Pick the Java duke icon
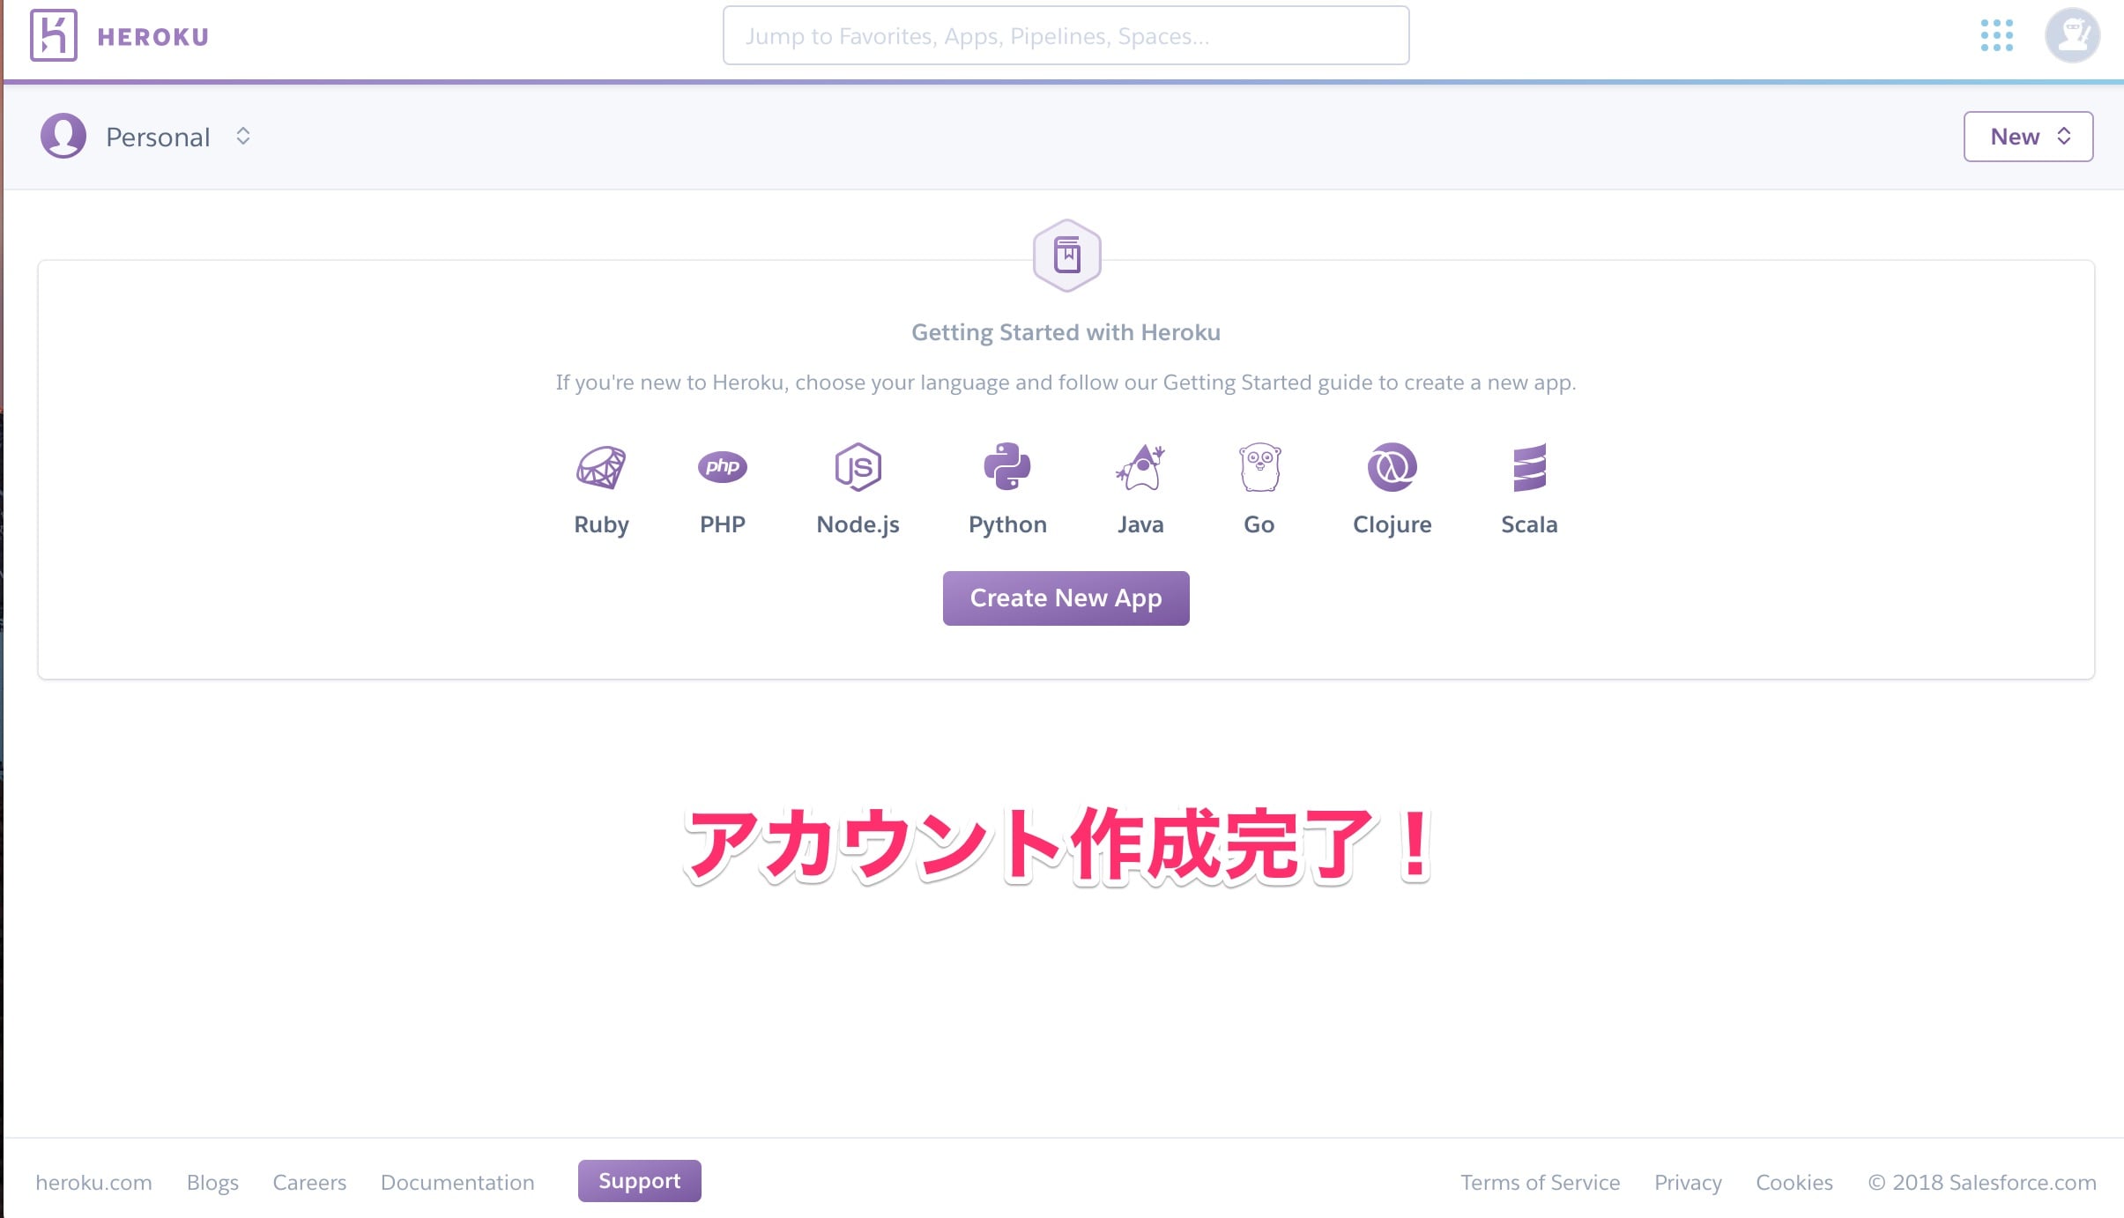Image resolution: width=2124 pixels, height=1218 pixels. (x=1140, y=467)
